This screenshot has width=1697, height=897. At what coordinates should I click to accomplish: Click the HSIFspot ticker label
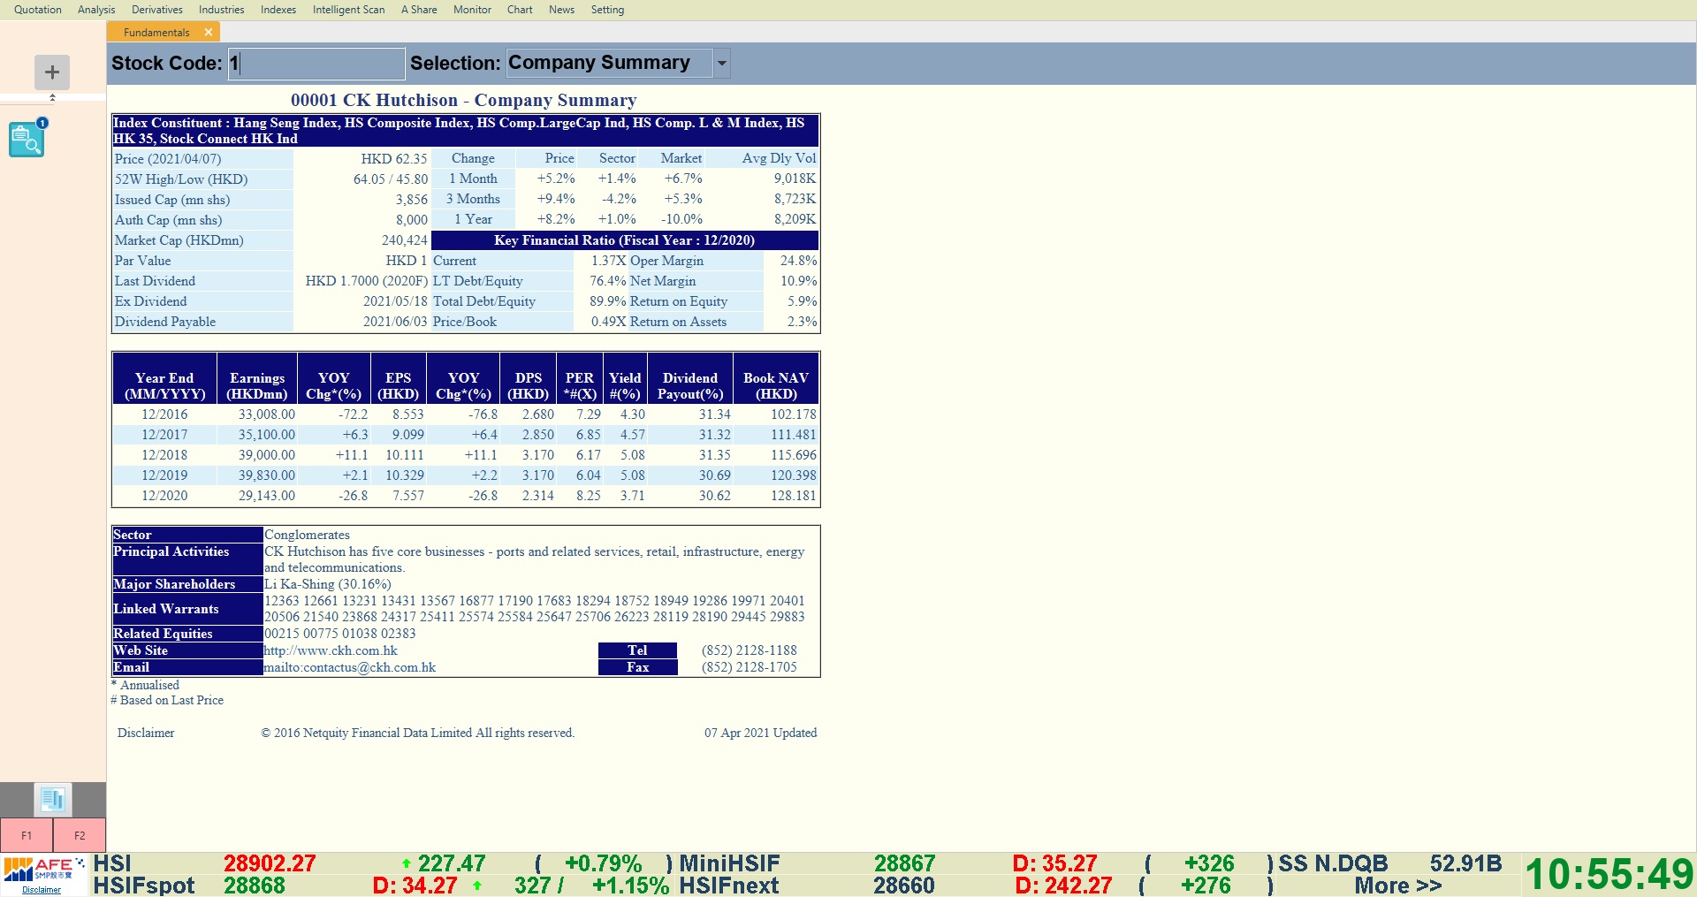point(144,886)
